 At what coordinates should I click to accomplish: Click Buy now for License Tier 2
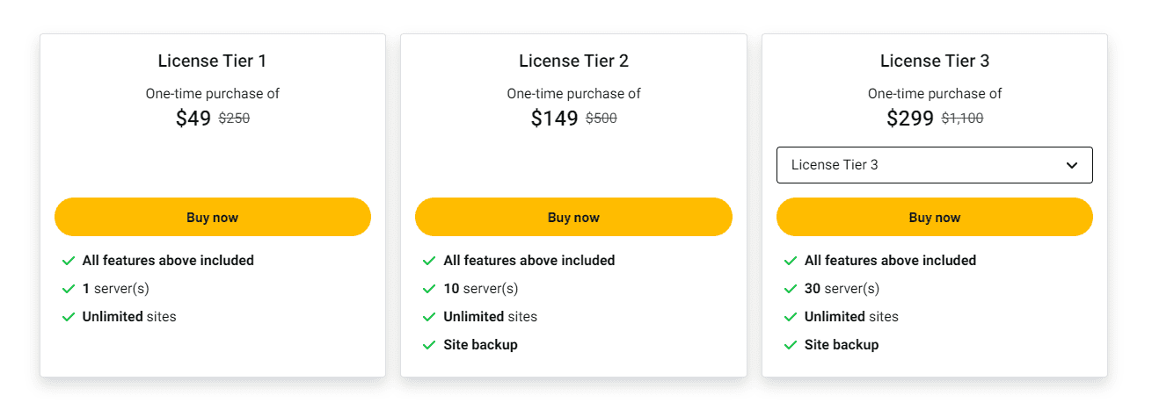tap(573, 218)
